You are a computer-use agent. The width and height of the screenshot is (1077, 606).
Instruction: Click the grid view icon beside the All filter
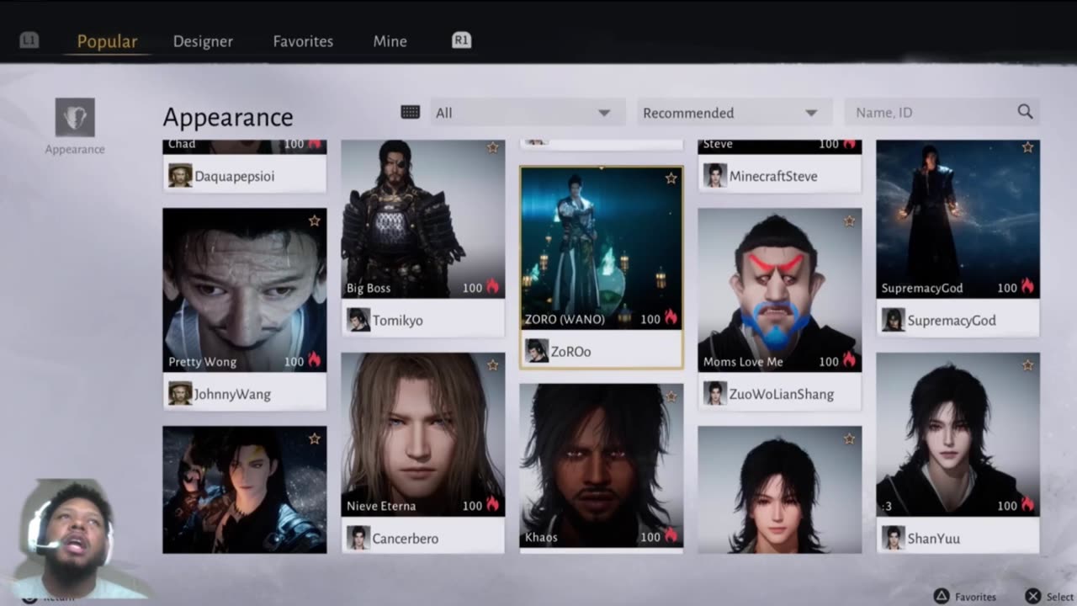[x=411, y=112]
